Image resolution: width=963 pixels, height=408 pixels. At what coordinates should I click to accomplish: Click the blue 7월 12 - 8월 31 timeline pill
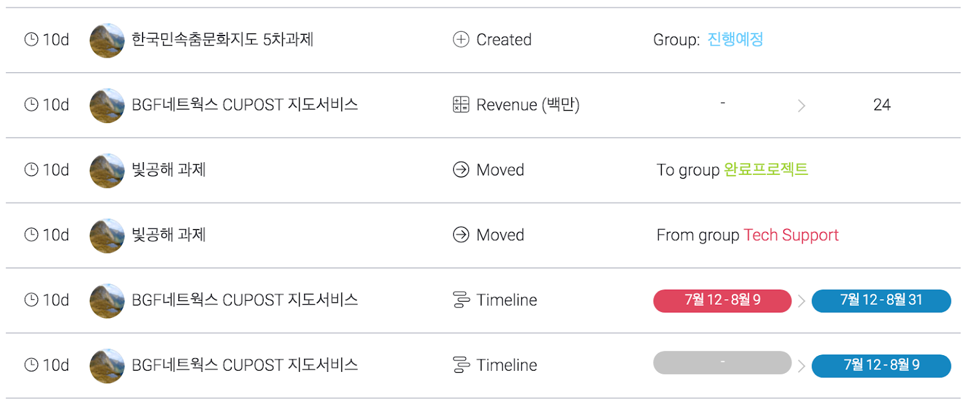coord(881,300)
